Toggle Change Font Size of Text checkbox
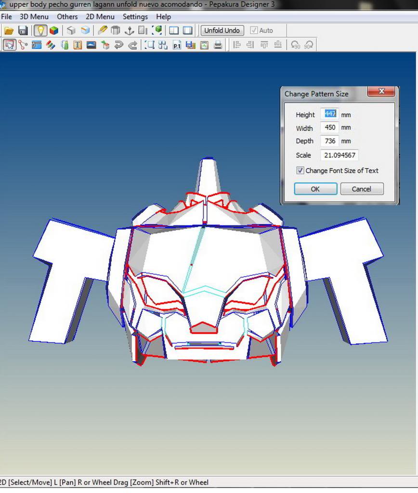 (300, 170)
